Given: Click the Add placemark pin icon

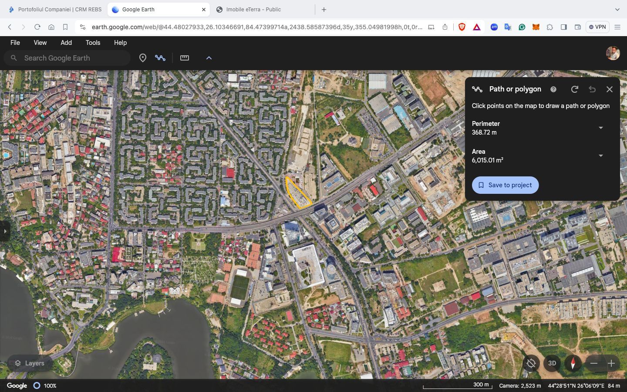Looking at the screenshot, I should (142, 58).
